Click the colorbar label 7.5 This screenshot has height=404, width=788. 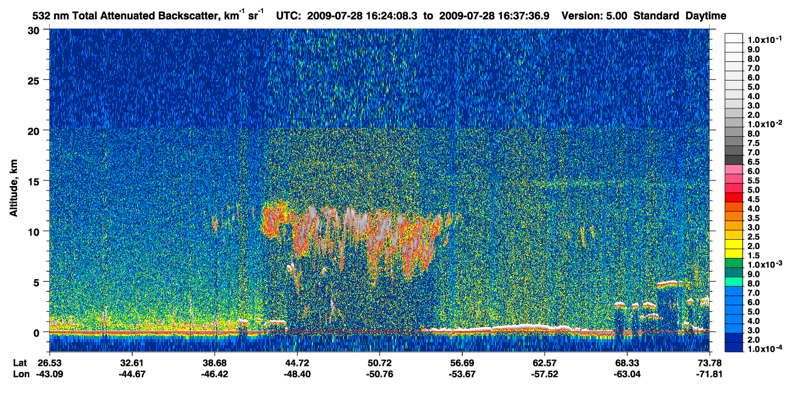coord(753,143)
